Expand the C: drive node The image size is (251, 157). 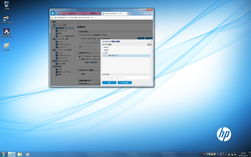click(104, 47)
